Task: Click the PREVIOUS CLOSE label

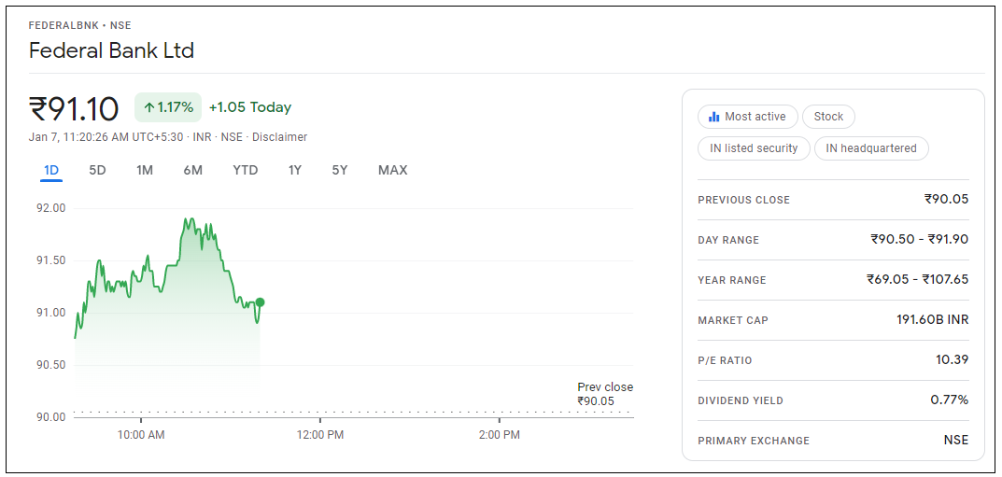Action: [744, 200]
